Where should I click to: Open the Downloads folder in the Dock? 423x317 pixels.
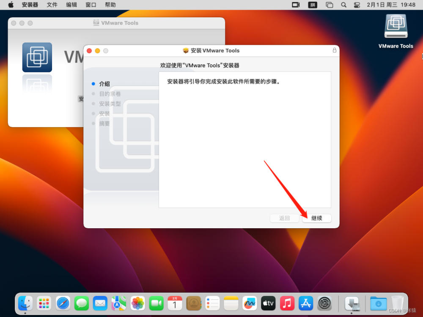[x=378, y=303]
